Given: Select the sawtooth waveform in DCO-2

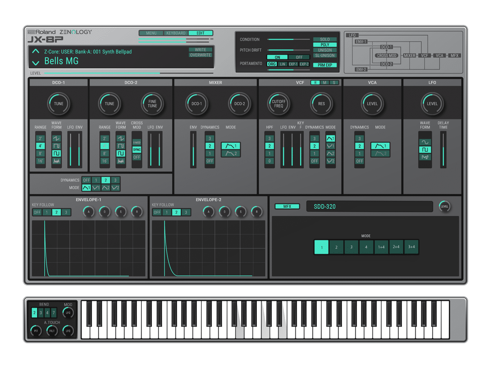Looking at the screenshot, I should tap(121, 138).
